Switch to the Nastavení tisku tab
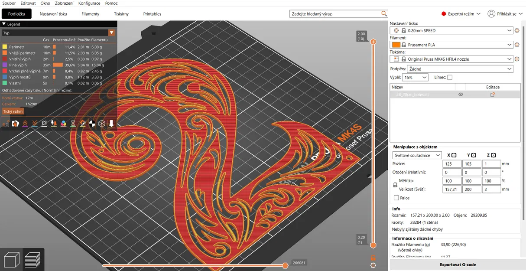The width and height of the screenshot is (526, 271). coord(53,14)
